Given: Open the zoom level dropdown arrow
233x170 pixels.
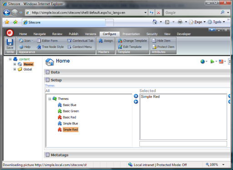Looking at the screenshot, I should point(223,165).
